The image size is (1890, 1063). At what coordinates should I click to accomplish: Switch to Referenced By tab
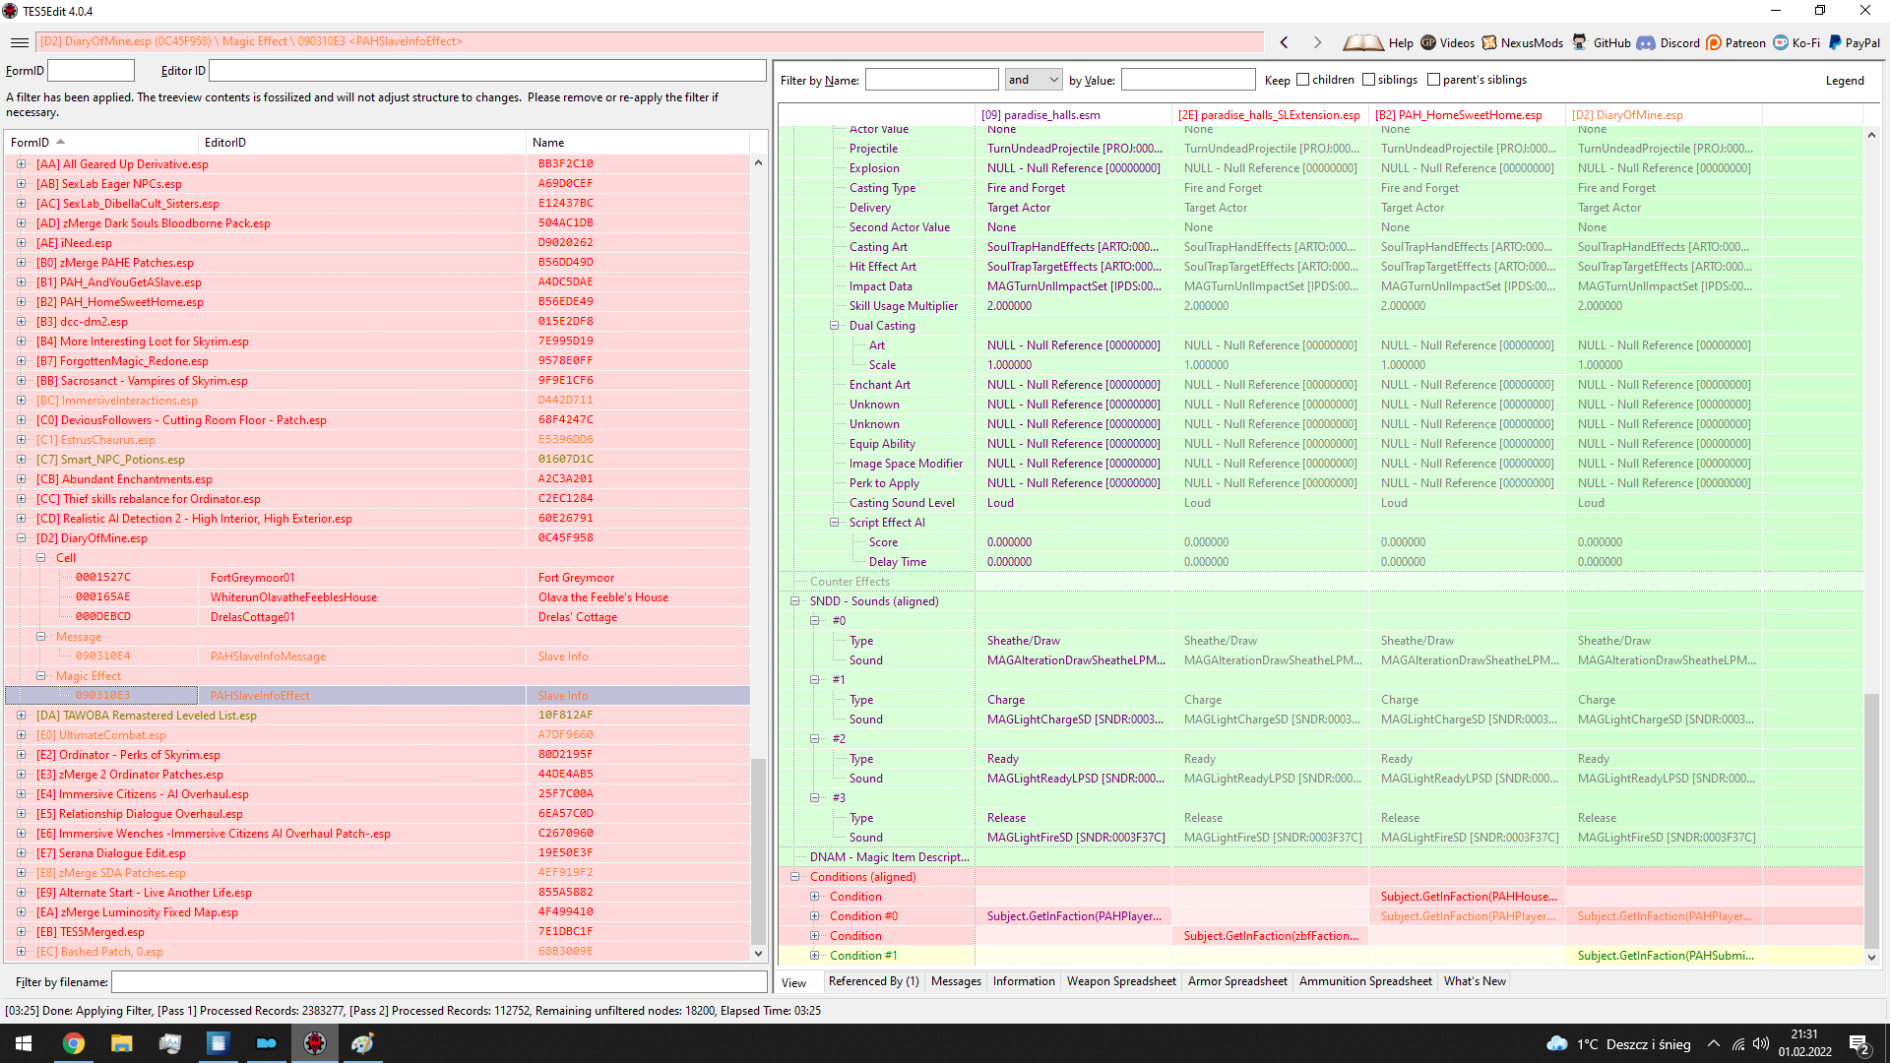[x=873, y=981]
